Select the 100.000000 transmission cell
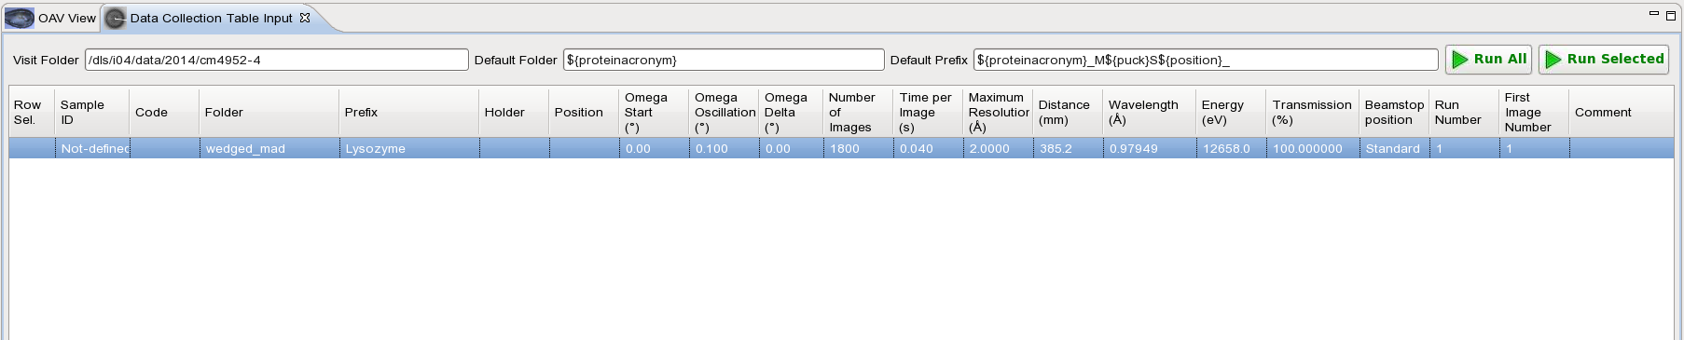Viewport: 1684px width, 340px height. pyautogui.click(x=1313, y=148)
